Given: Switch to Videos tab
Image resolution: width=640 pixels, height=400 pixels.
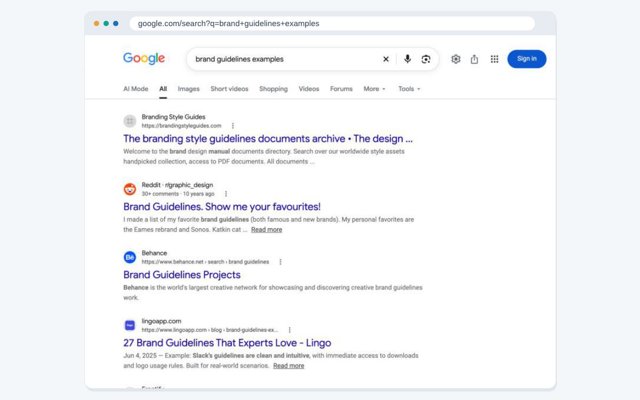Looking at the screenshot, I should pyautogui.click(x=309, y=89).
